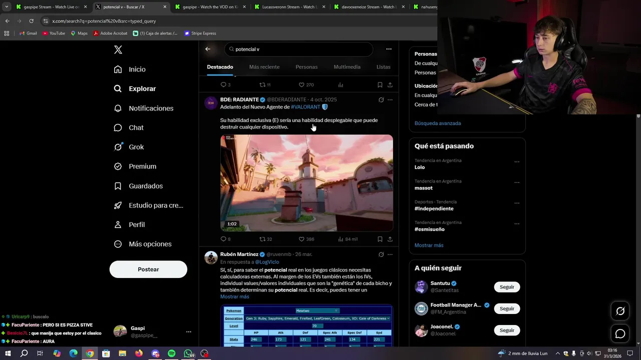This screenshot has width=641, height=360.
Task: Open Spotify from the Windows taskbar
Action: point(171,353)
